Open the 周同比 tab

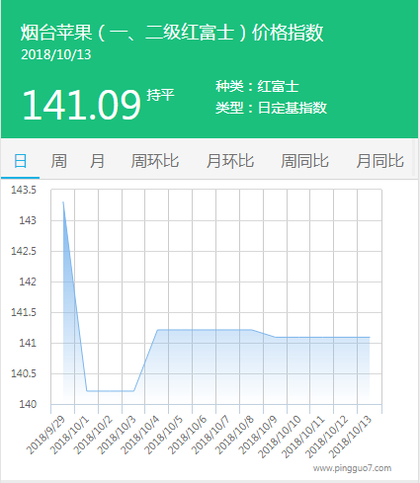point(304,161)
